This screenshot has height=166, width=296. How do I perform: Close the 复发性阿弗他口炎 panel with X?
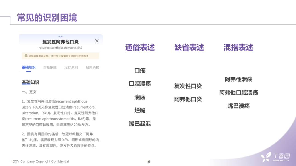(97, 41)
